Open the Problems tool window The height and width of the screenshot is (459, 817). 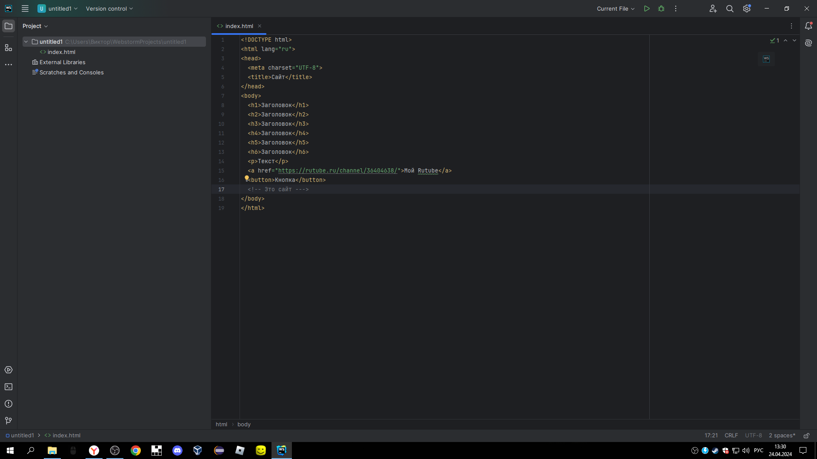click(9, 404)
